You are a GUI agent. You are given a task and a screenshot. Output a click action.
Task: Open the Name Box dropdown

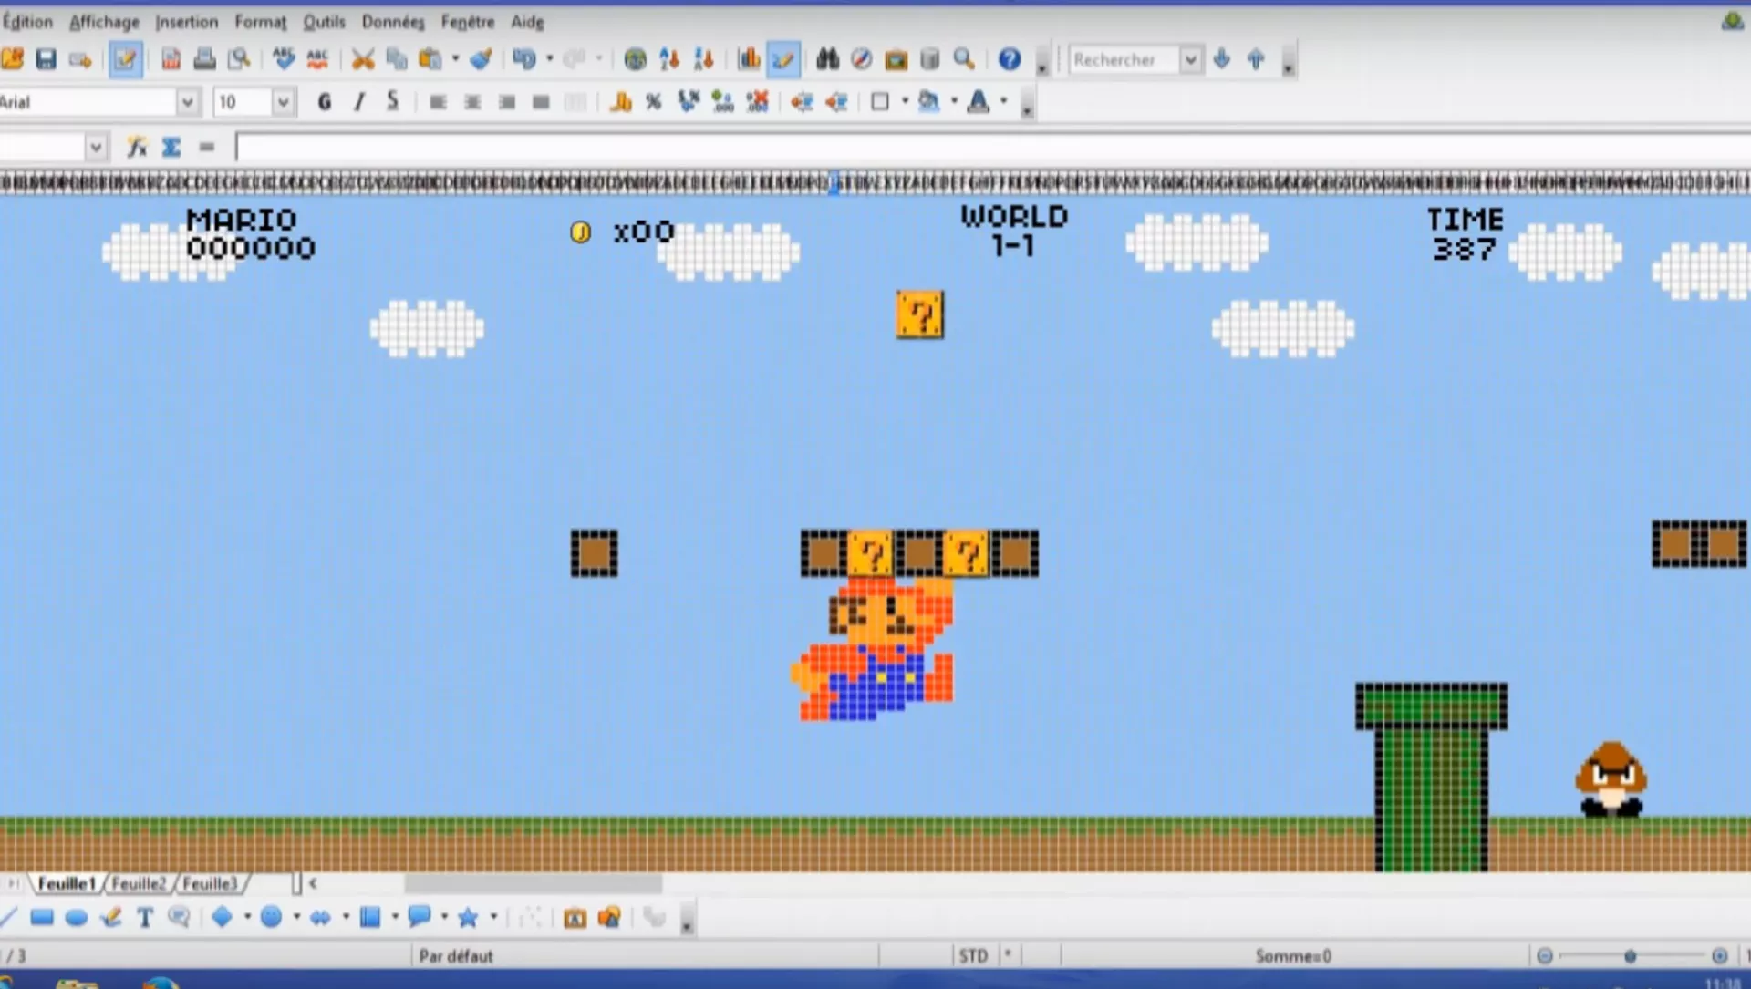[x=96, y=147]
